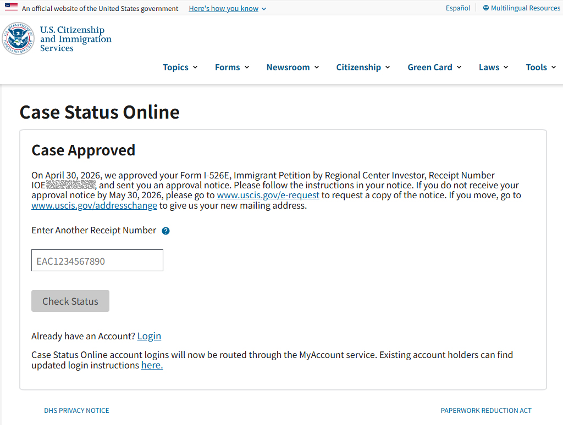Expand the Citizenship menu
This screenshot has width=563, height=425.
(363, 68)
